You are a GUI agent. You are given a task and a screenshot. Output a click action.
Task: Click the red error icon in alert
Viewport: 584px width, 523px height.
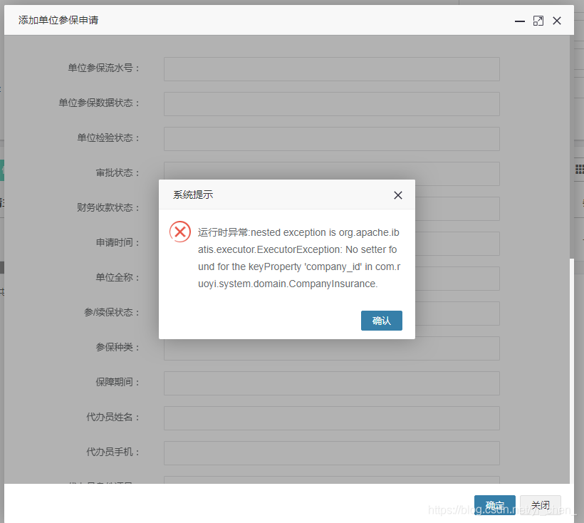(x=180, y=232)
